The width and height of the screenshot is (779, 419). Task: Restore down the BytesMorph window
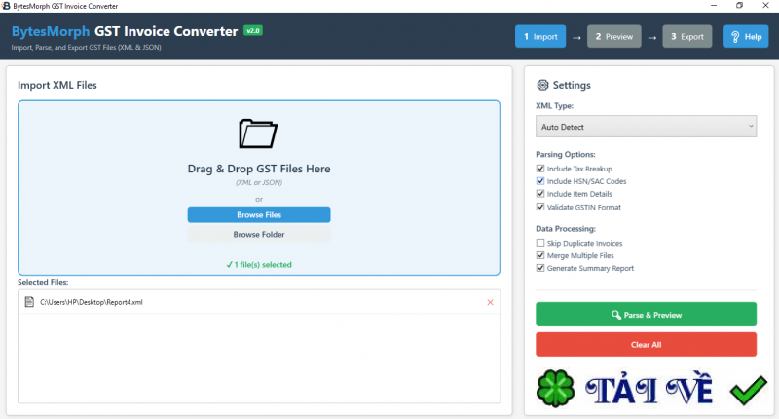[x=740, y=6]
